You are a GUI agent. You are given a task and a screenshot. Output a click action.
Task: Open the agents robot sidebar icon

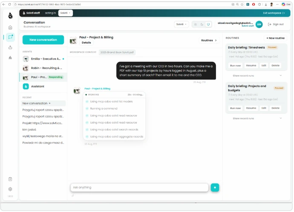10,47
